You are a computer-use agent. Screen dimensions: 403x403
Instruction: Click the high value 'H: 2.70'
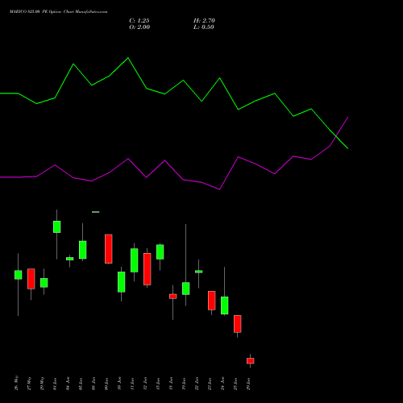204,21
